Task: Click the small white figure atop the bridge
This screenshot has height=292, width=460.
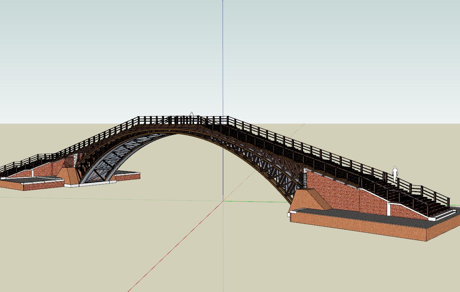Action: (x=191, y=115)
